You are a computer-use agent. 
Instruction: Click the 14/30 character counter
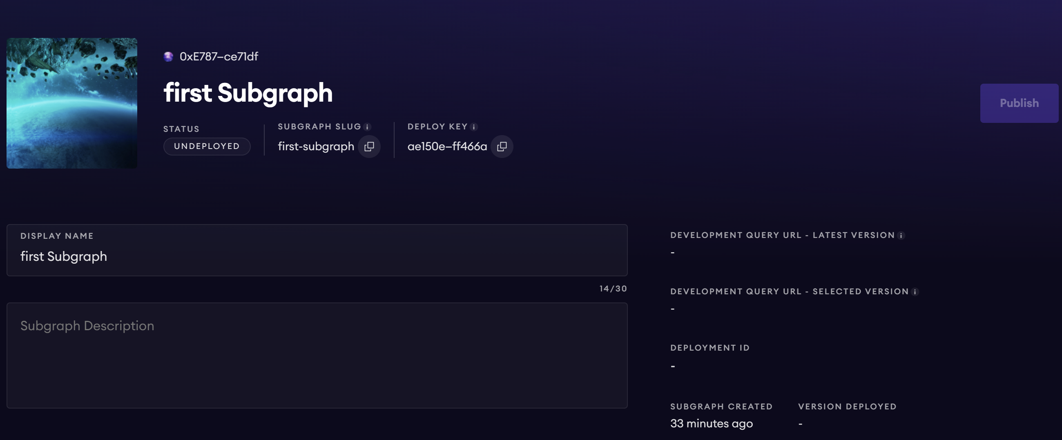(613, 289)
